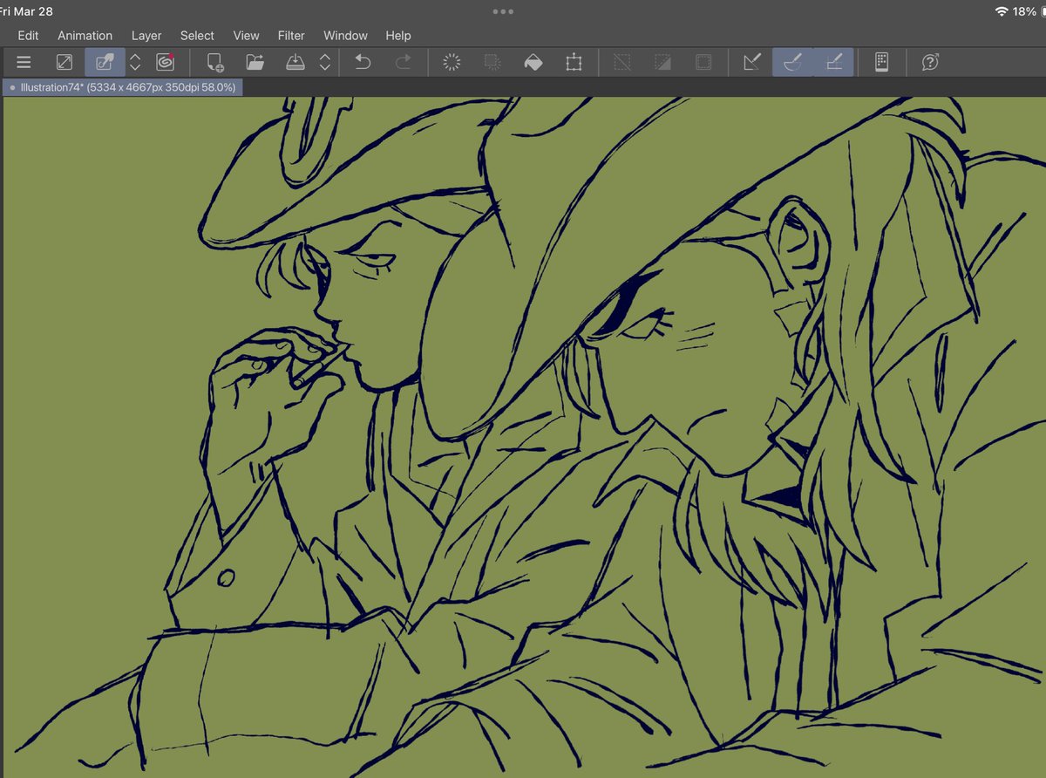The width and height of the screenshot is (1046, 778).
Task: Expand arrows next to touch gesture icon
Action: pos(135,62)
